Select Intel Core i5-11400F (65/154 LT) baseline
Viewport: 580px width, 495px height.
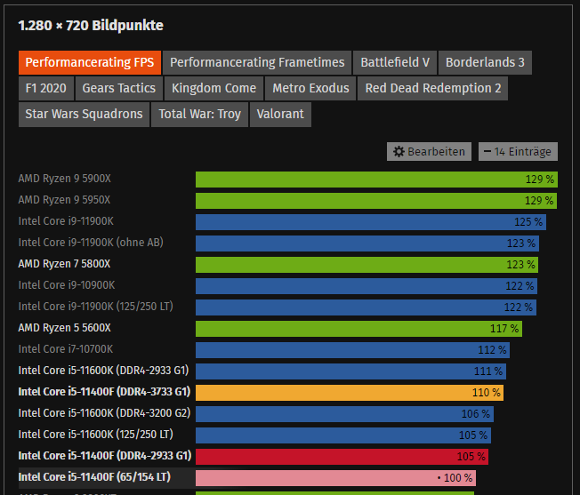click(x=94, y=477)
